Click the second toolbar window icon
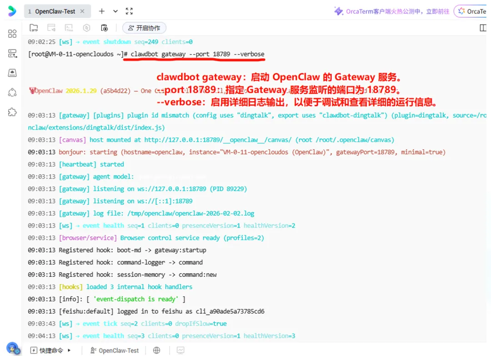This screenshot has width=491, height=356. (x=51, y=28)
